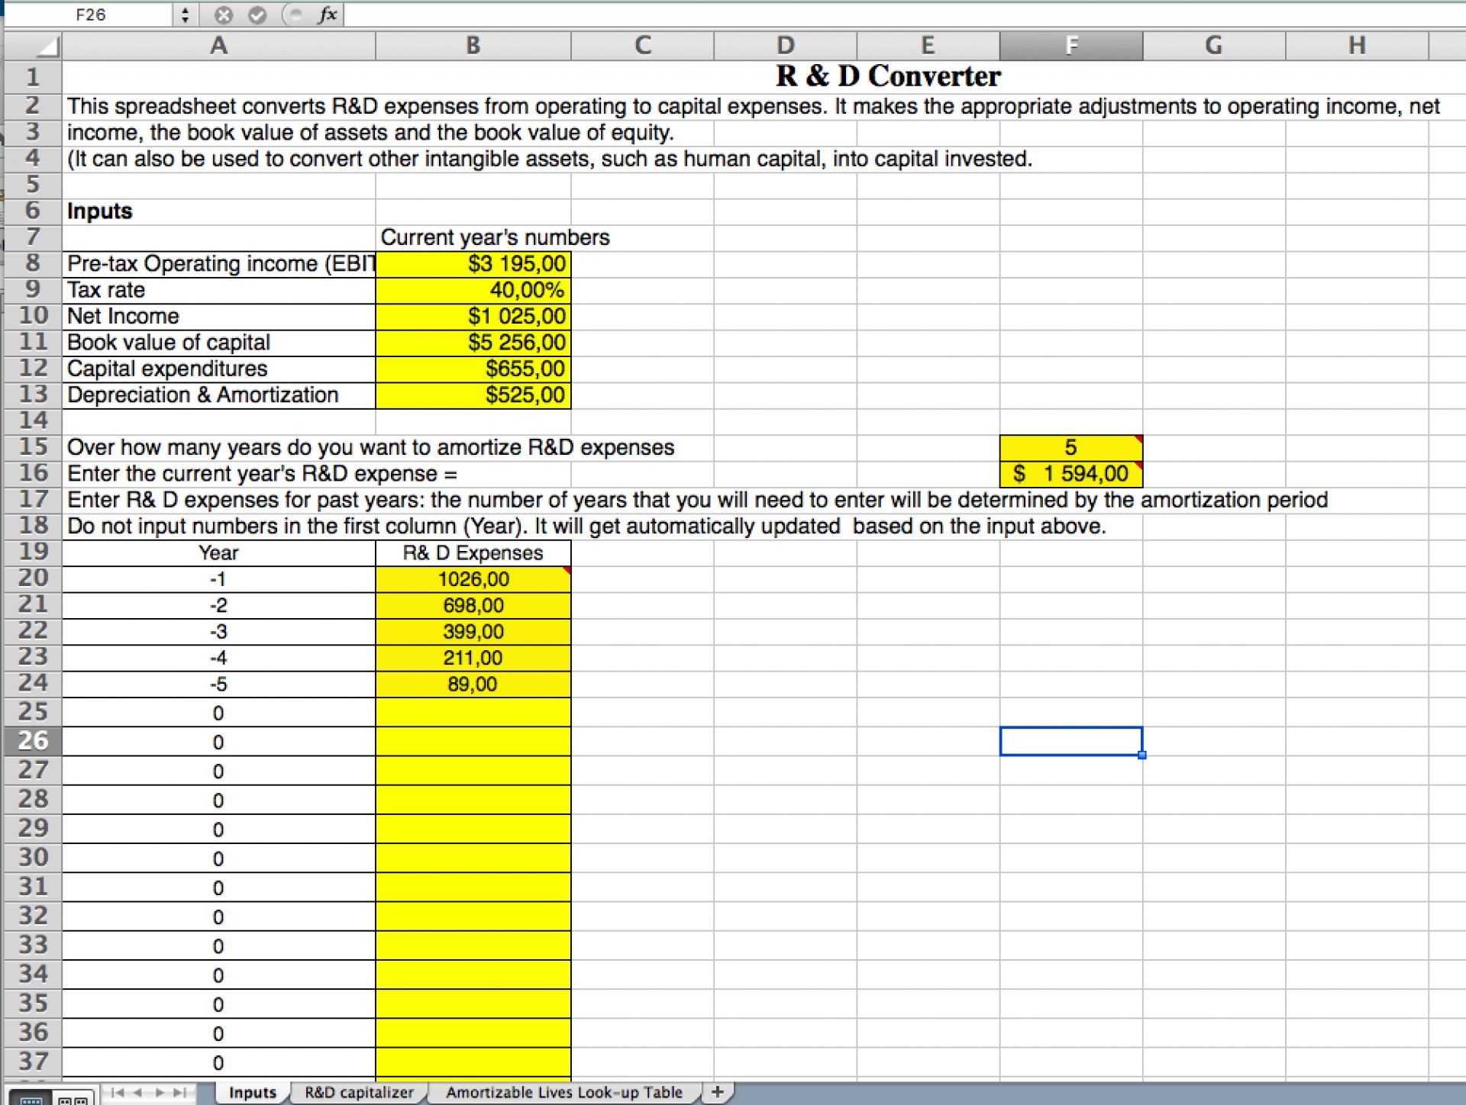
Task: Select the $5 256,00 book value cell
Action: pyautogui.click(x=473, y=343)
